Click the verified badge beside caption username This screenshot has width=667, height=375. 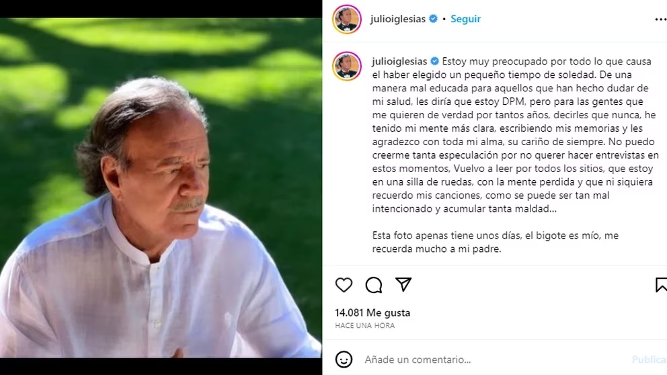coord(435,61)
